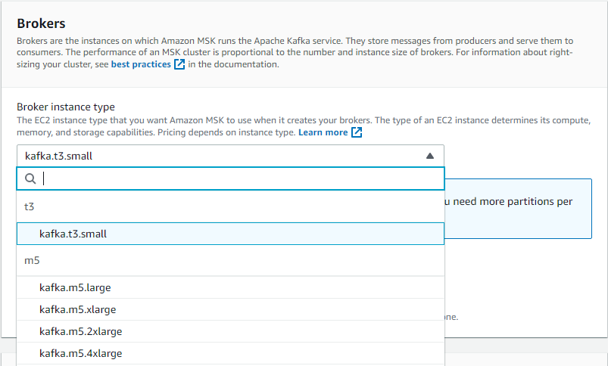Click the external link icon beside Learn more
The width and height of the screenshot is (608, 366).
357,132
